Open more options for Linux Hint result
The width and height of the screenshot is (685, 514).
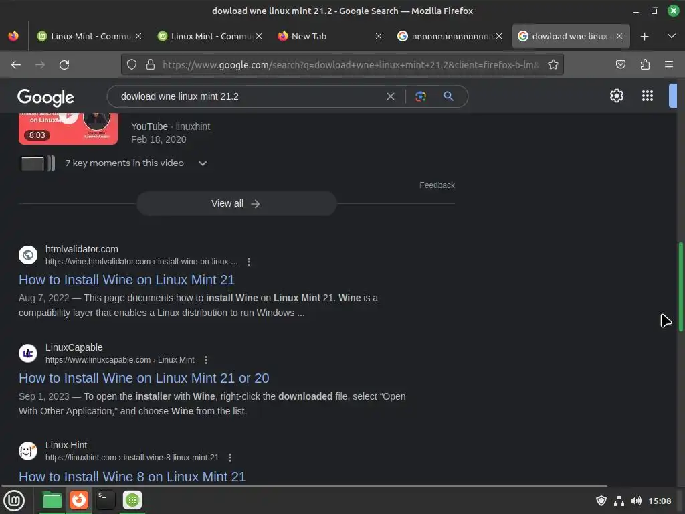[230, 458]
